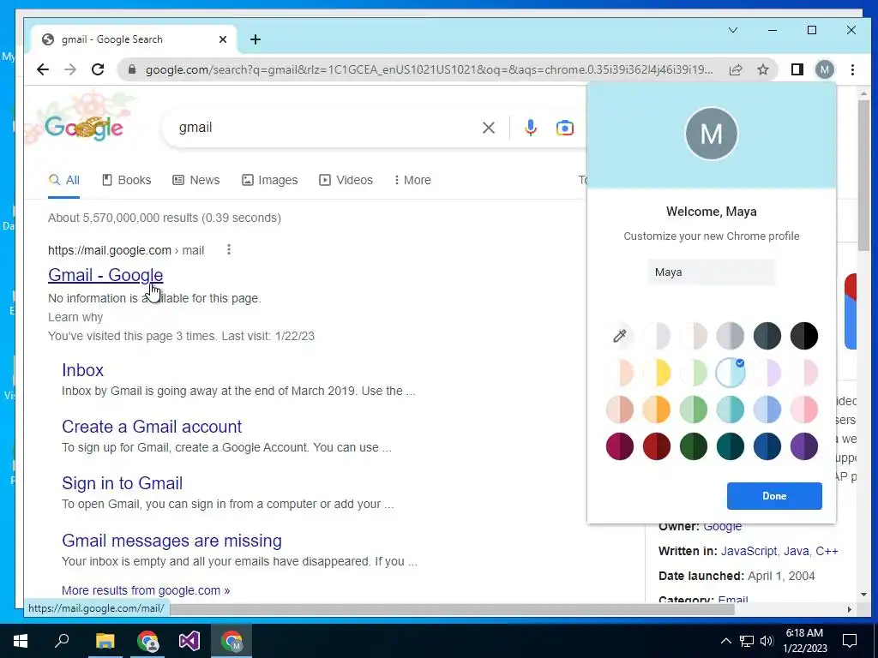The width and height of the screenshot is (878, 658).
Task: Open the notification center icon
Action: [850, 641]
